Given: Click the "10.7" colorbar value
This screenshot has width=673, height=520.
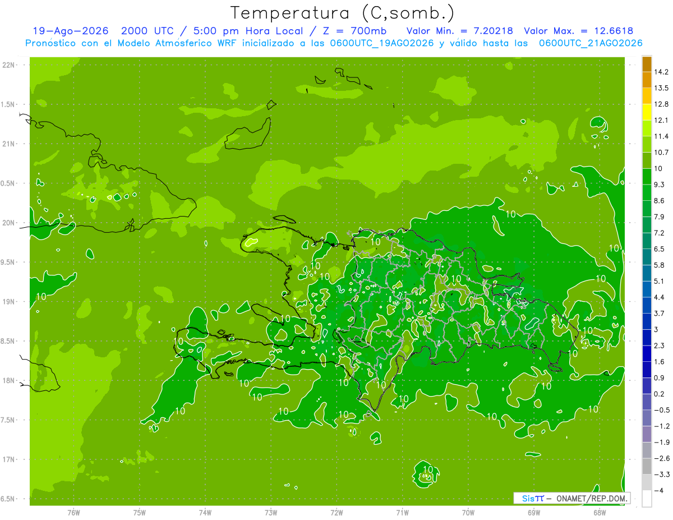Looking at the screenshot, I should 662,153.
